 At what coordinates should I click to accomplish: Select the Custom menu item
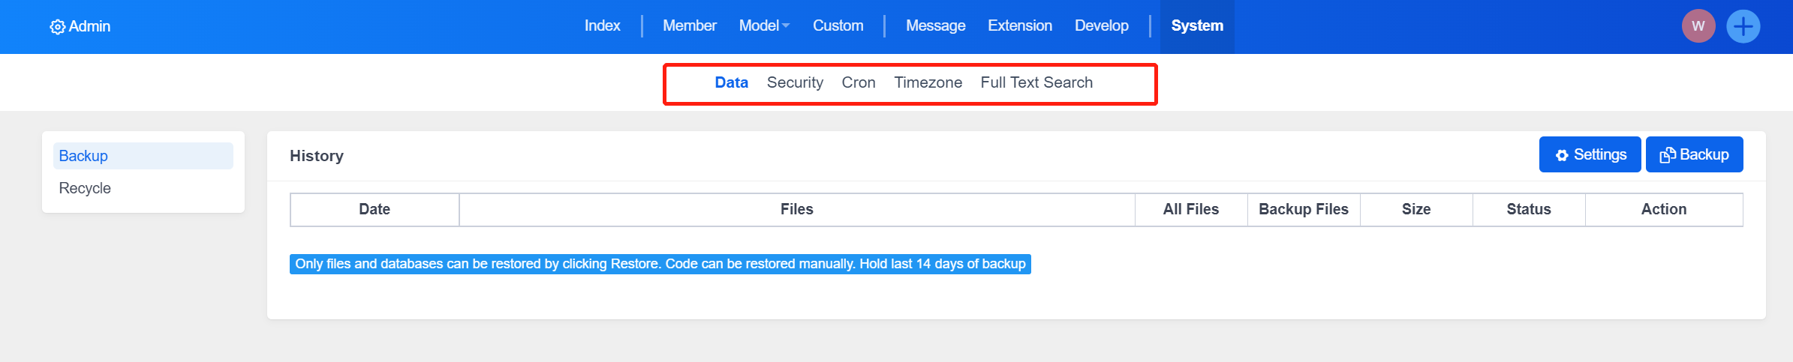pyautogui.click(x=838, y=25)
